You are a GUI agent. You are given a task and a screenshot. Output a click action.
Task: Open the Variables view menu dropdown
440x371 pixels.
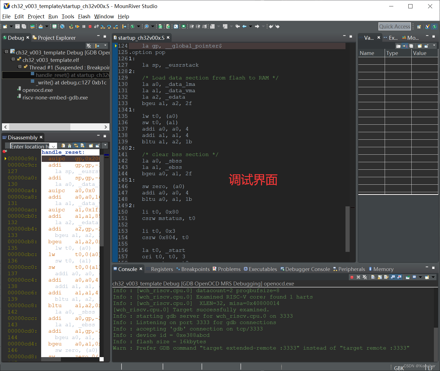434,45
